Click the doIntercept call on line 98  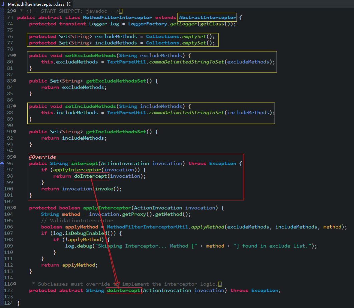(x=90, y=176)
